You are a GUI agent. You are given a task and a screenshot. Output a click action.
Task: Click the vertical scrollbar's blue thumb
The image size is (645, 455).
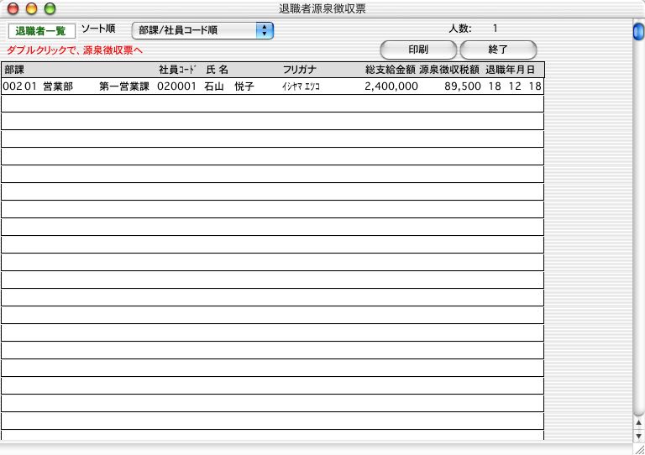click(x=638, y=32)
